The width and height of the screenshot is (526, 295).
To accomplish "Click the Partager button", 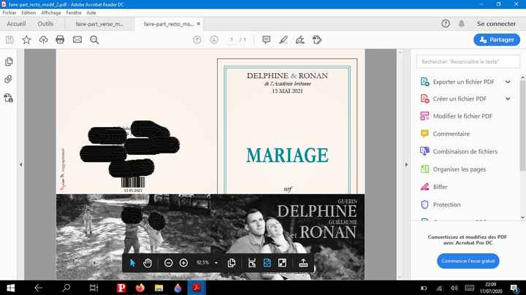I will pos(497,39).
